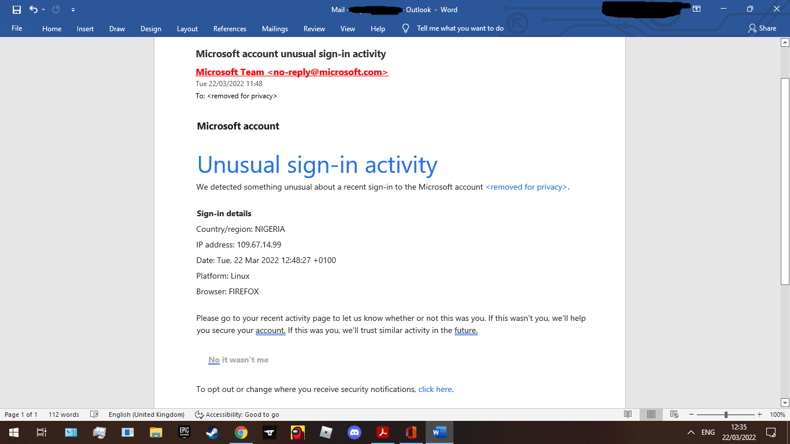Share the document using Share button
Viewport: 790px width, 444px height.
tap(762, 28)
